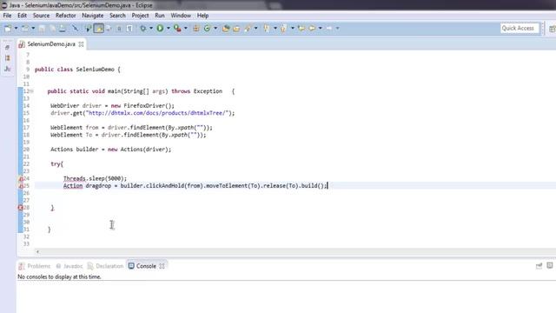This screenshot has height=313, width=556.
Task: Open the Search menu
Action: point(117,16)
